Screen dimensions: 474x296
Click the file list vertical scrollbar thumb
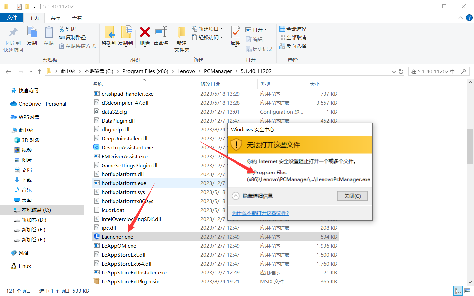click(x=470, y=146)
